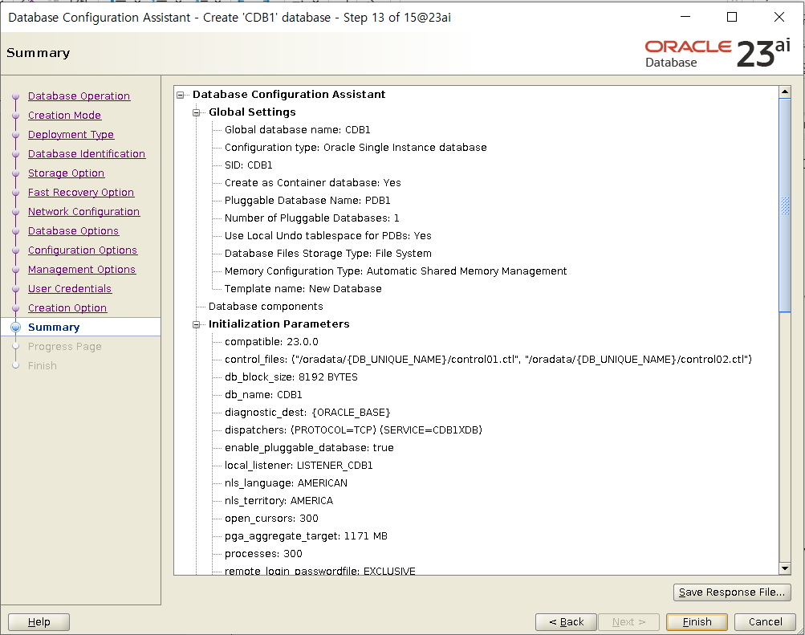Select 'open_cursors: 300' row
This screenshot has width=805, height=635.
coord(271,519)
